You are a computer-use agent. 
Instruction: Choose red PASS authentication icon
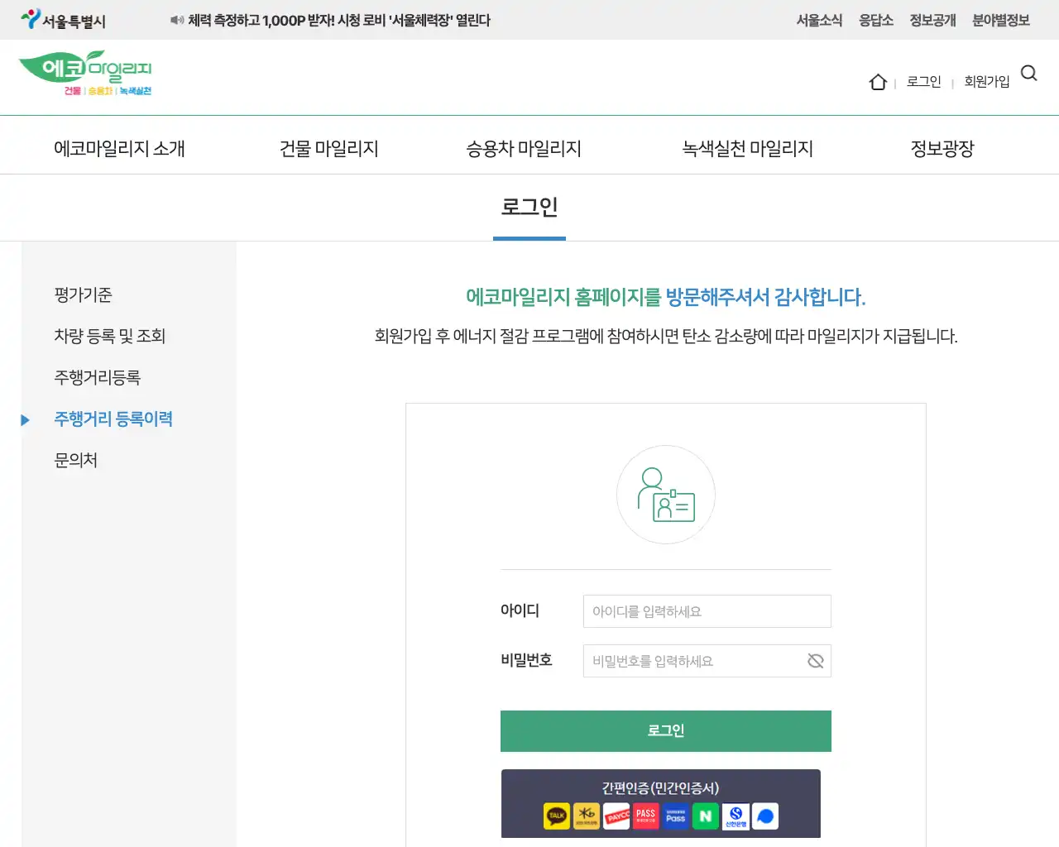tap(646, 816)
